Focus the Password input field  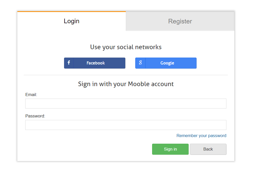coord(126,125)
